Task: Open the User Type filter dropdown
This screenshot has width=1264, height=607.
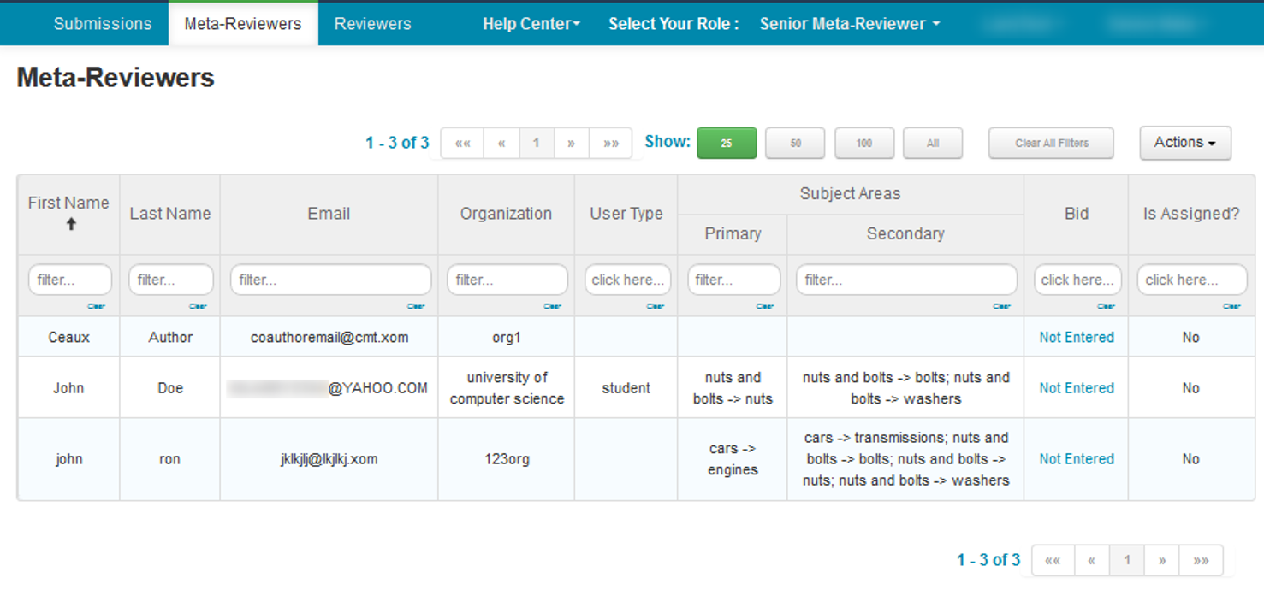Action: tap(627, 280)
